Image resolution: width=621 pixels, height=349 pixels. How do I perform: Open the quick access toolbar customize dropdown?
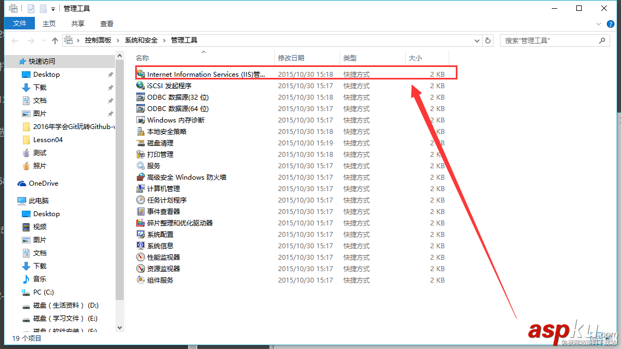click(53, 9)
